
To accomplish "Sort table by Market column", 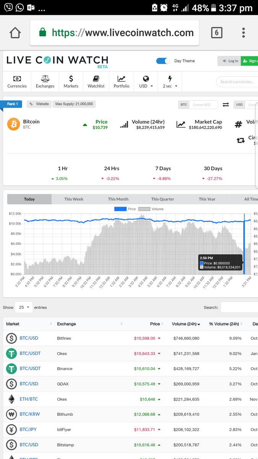I will [29, 324].
